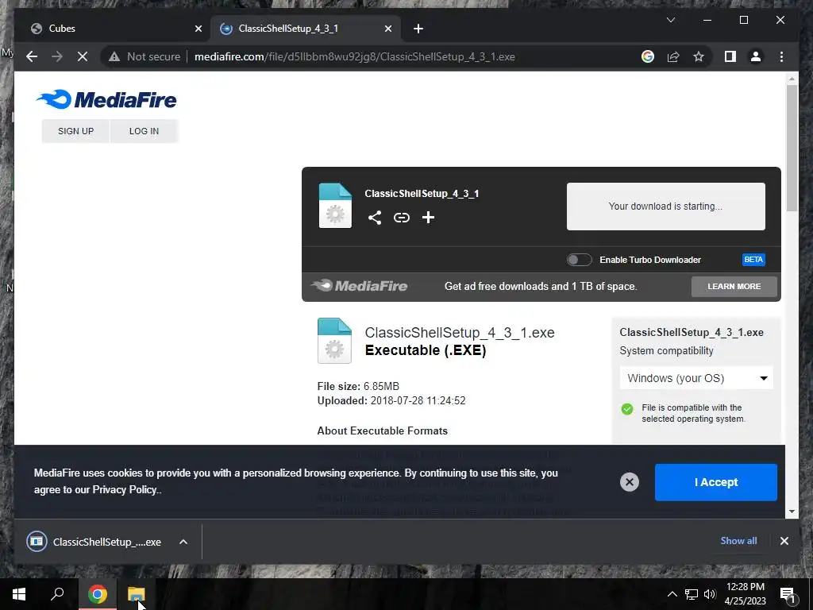Screen dimensions: 813x610
Task: Open the Windows Start menu
Action: 19,594
